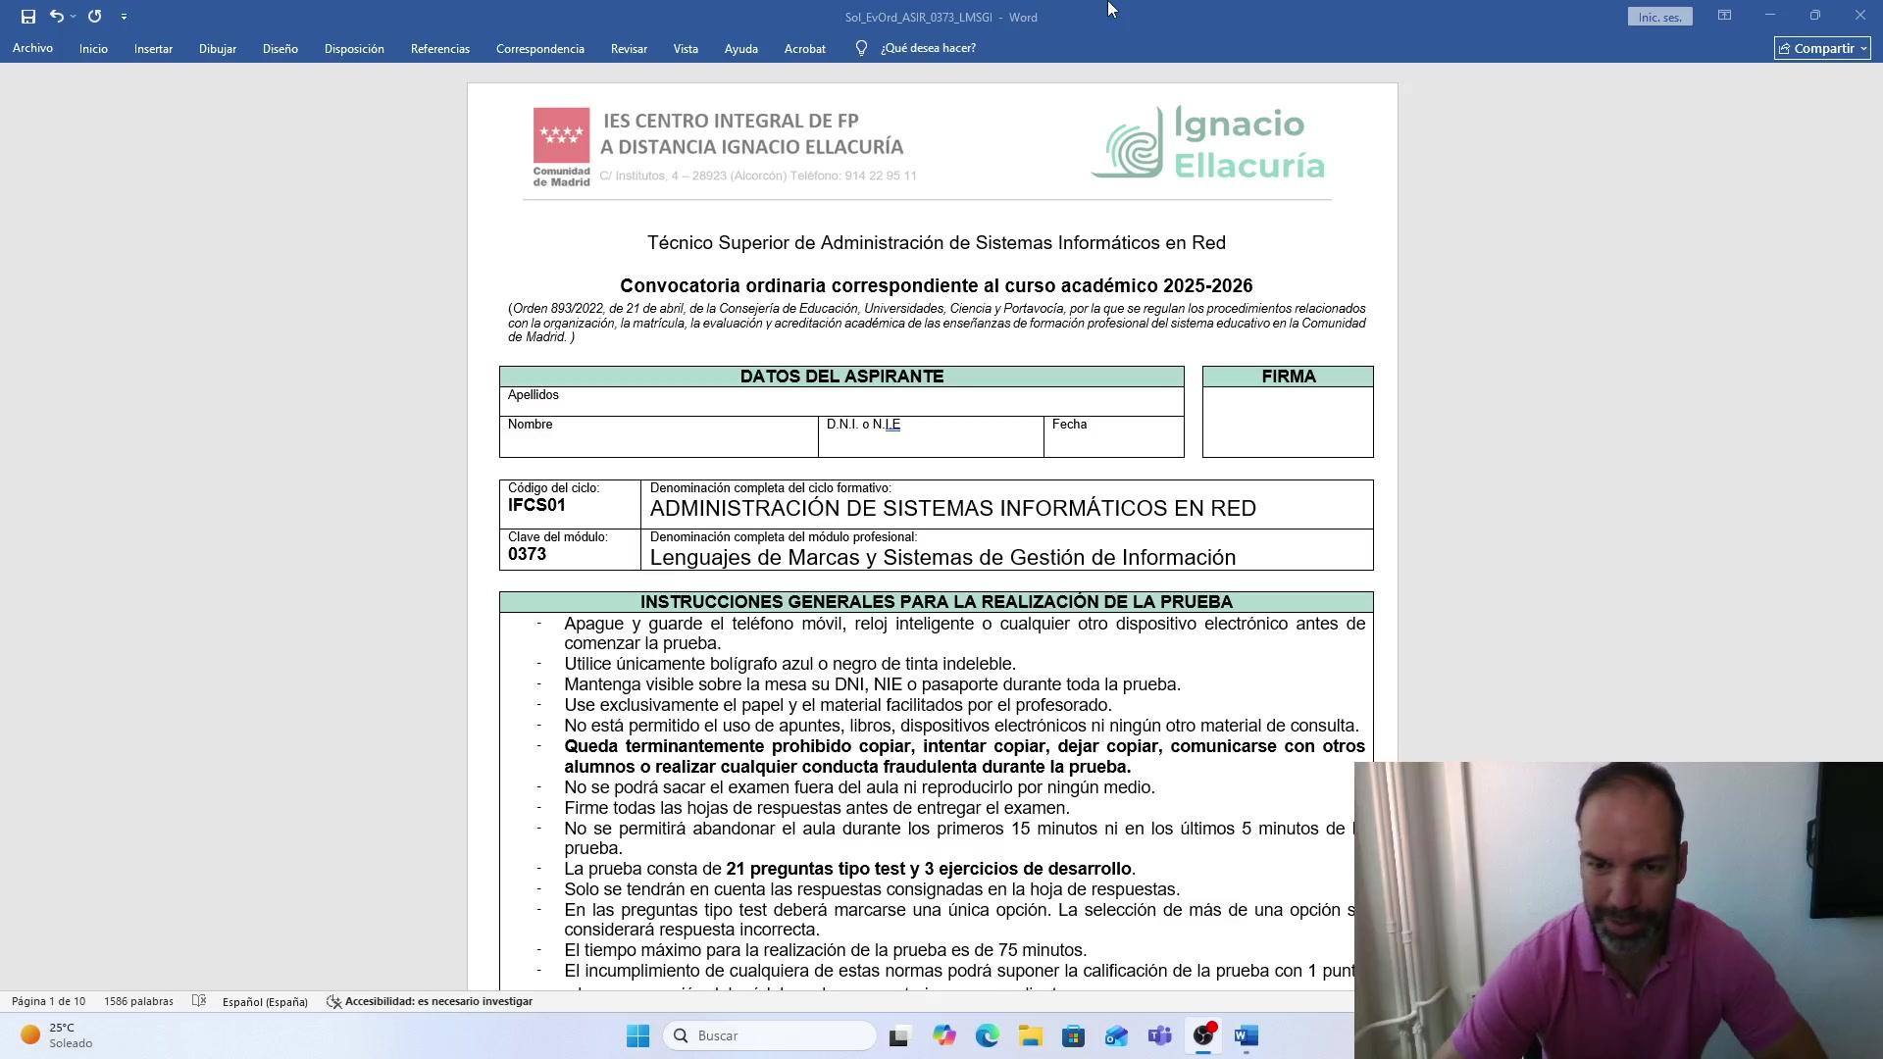The width and height of the screenshot is (1883, 1059).
Task: Open the Microsoft Teams taskbar icon
Action: (x=1160, y=1035)
